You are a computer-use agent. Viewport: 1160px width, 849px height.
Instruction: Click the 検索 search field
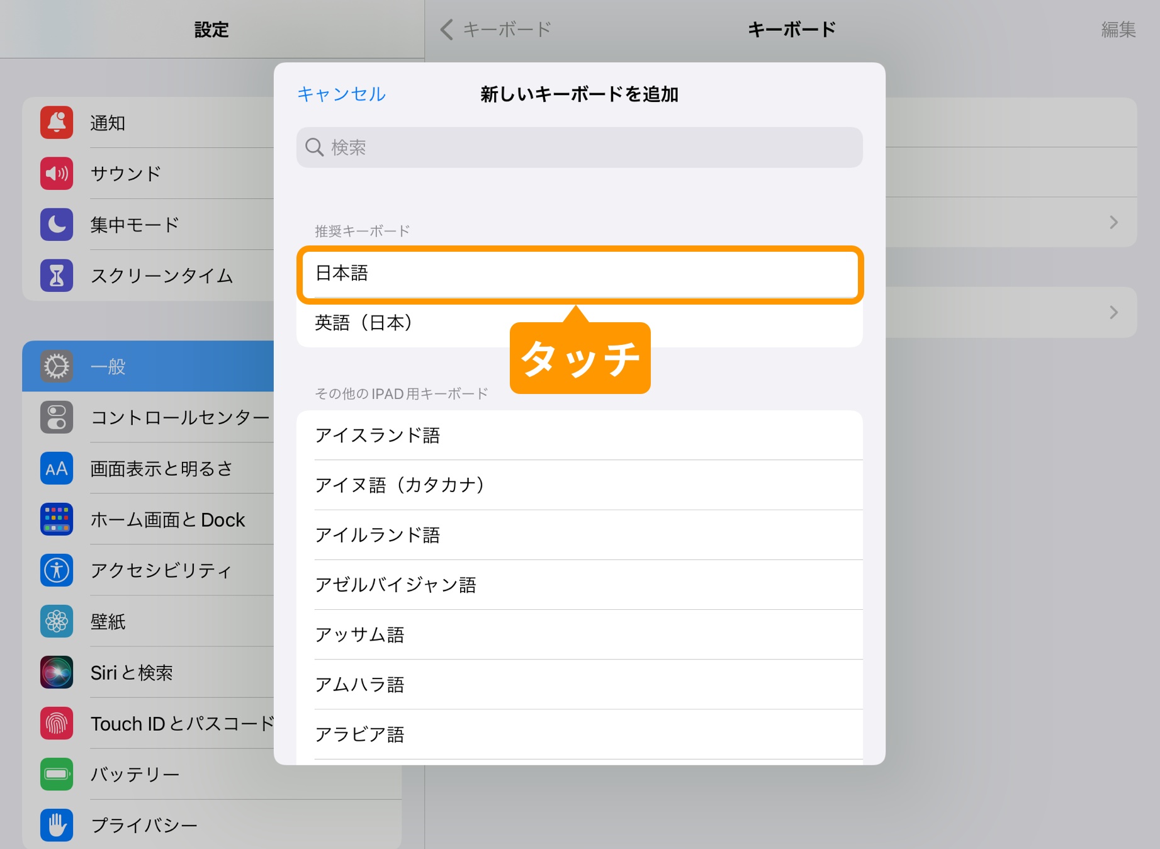(x=579, y=147)
